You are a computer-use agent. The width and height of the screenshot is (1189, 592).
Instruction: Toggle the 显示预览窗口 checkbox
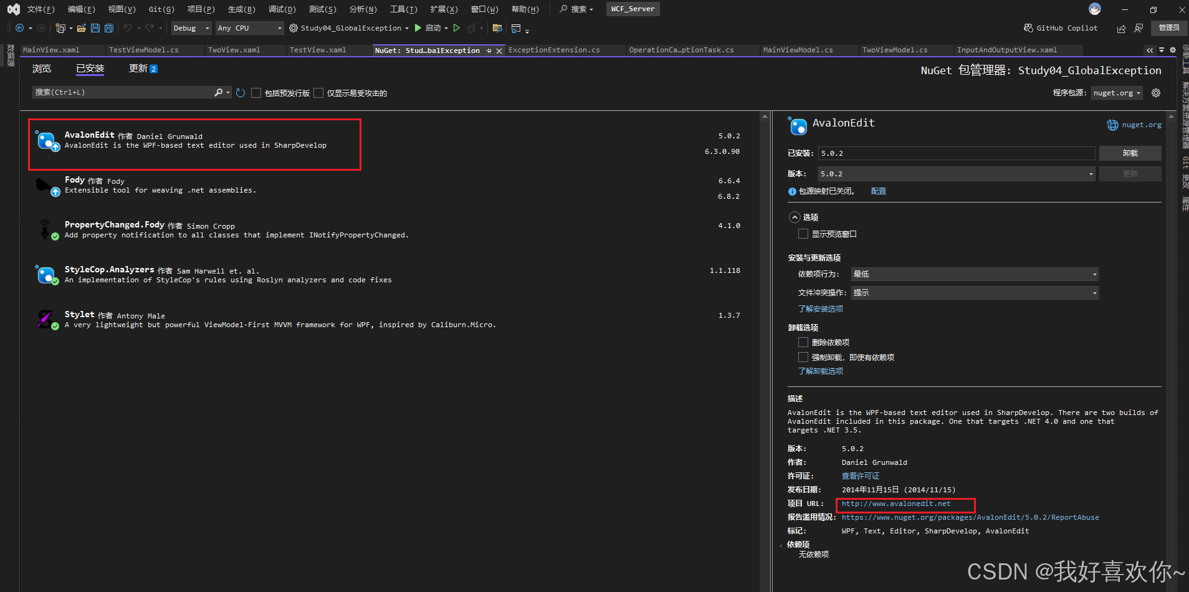click(x=805, y=234)
